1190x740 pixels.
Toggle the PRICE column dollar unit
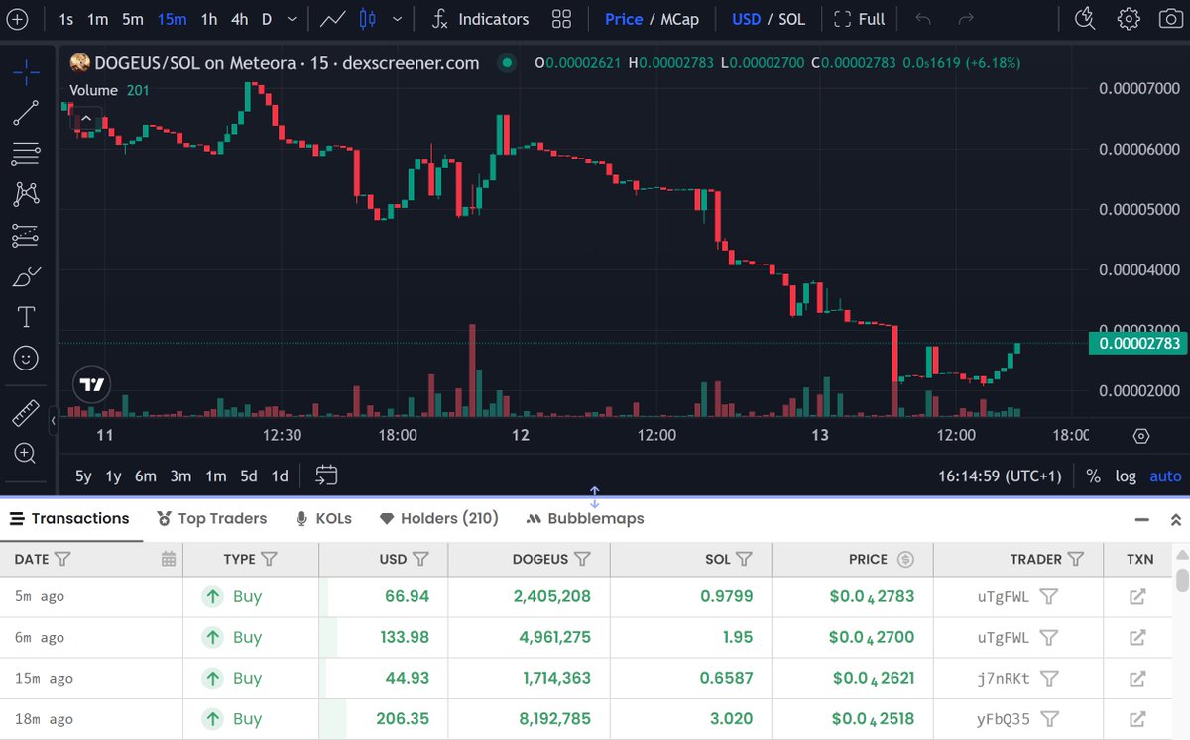click(x=905, y=559)
